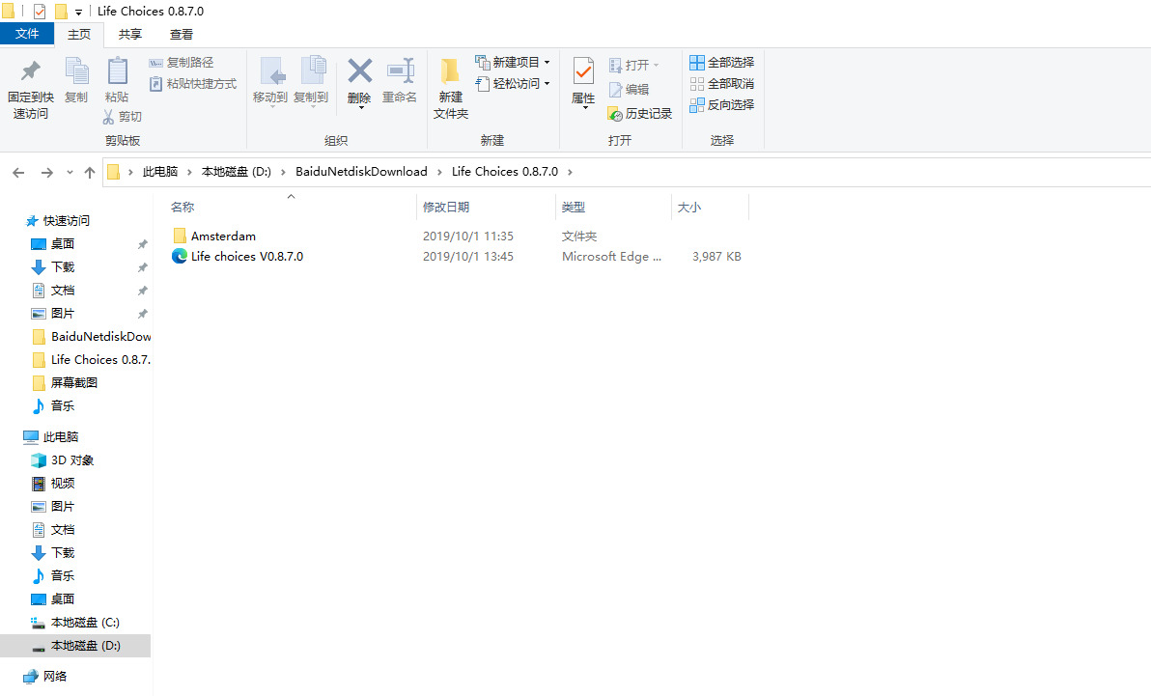Select the Amsterdam folder

pyautogui.click(x=223, y=237)
